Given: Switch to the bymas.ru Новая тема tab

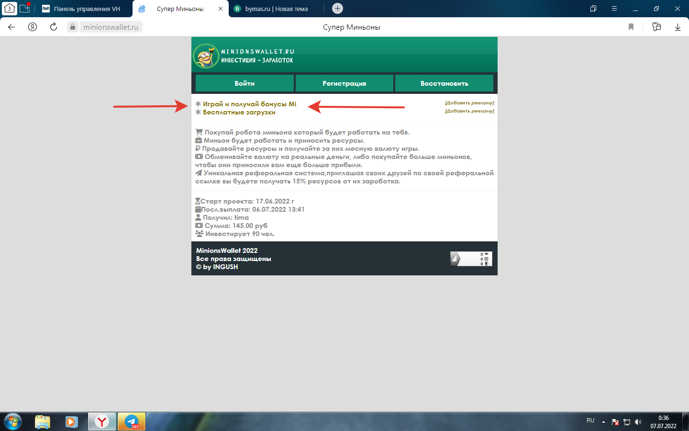Looking at the screenshot, I should [276, 9].
